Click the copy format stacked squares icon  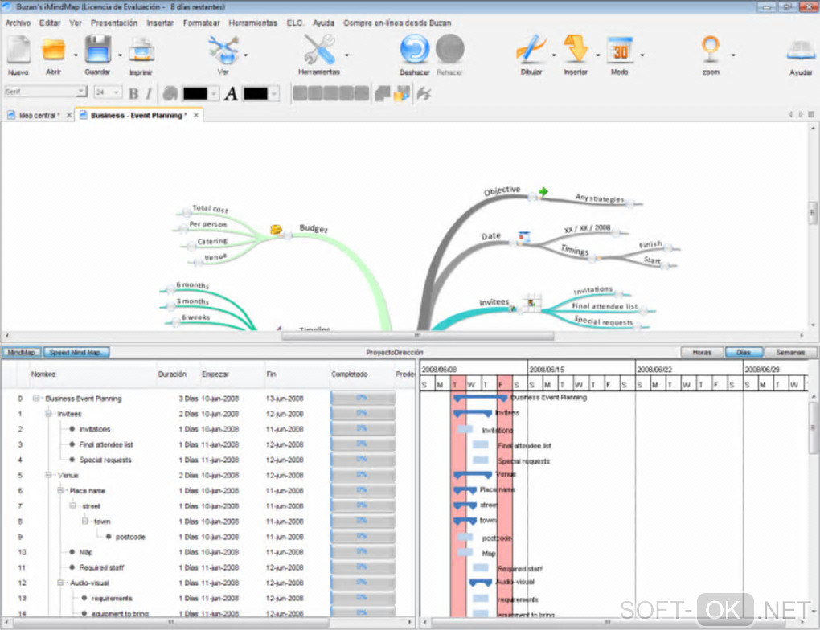383,93
